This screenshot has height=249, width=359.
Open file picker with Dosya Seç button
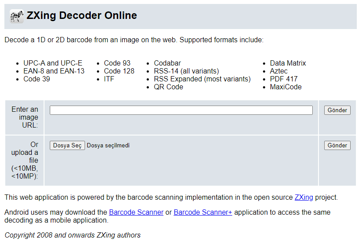67,146
